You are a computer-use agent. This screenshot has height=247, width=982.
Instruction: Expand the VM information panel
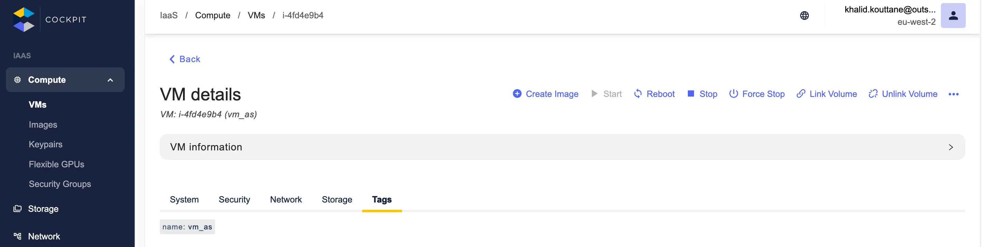(950, 147)
